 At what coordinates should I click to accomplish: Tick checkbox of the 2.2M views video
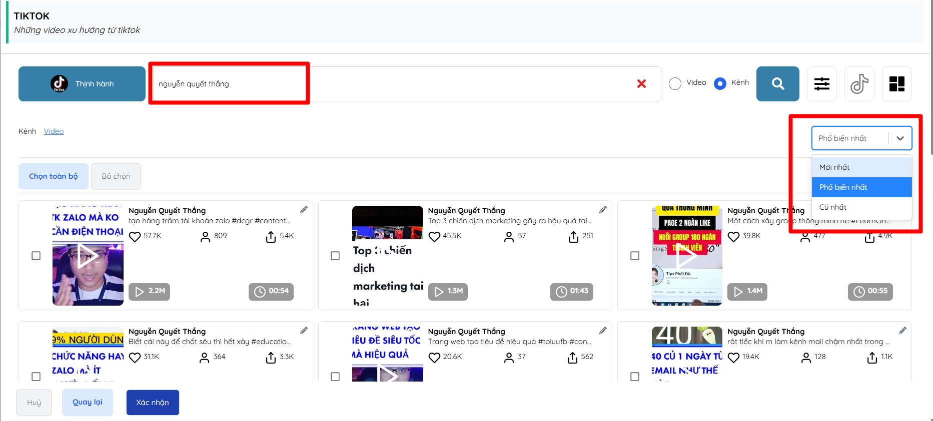coord(36,256)
